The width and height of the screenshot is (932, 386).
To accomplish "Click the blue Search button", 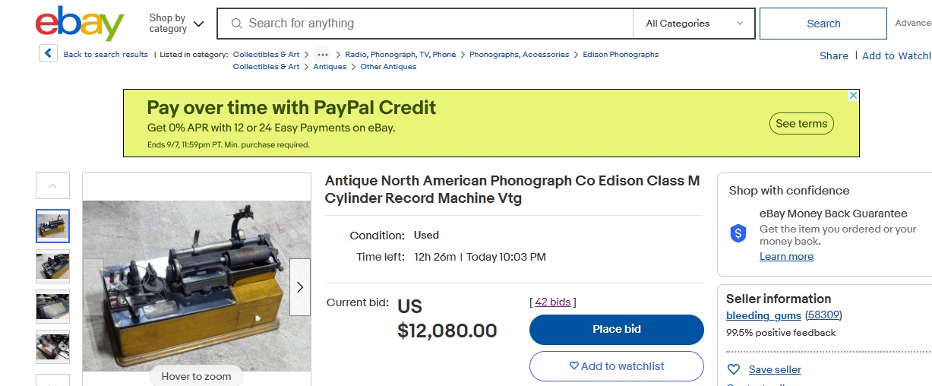I will pyautogui.click(x=823, y=24).
